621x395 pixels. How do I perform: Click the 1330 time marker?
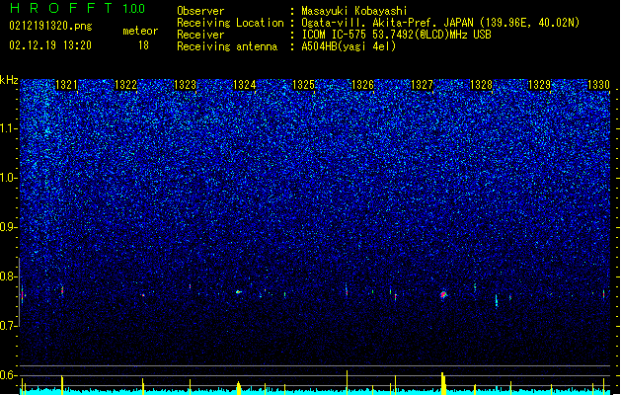[x=599, y=85]
